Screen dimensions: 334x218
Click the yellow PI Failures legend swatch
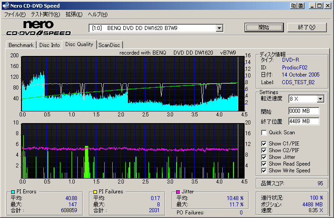95,192
